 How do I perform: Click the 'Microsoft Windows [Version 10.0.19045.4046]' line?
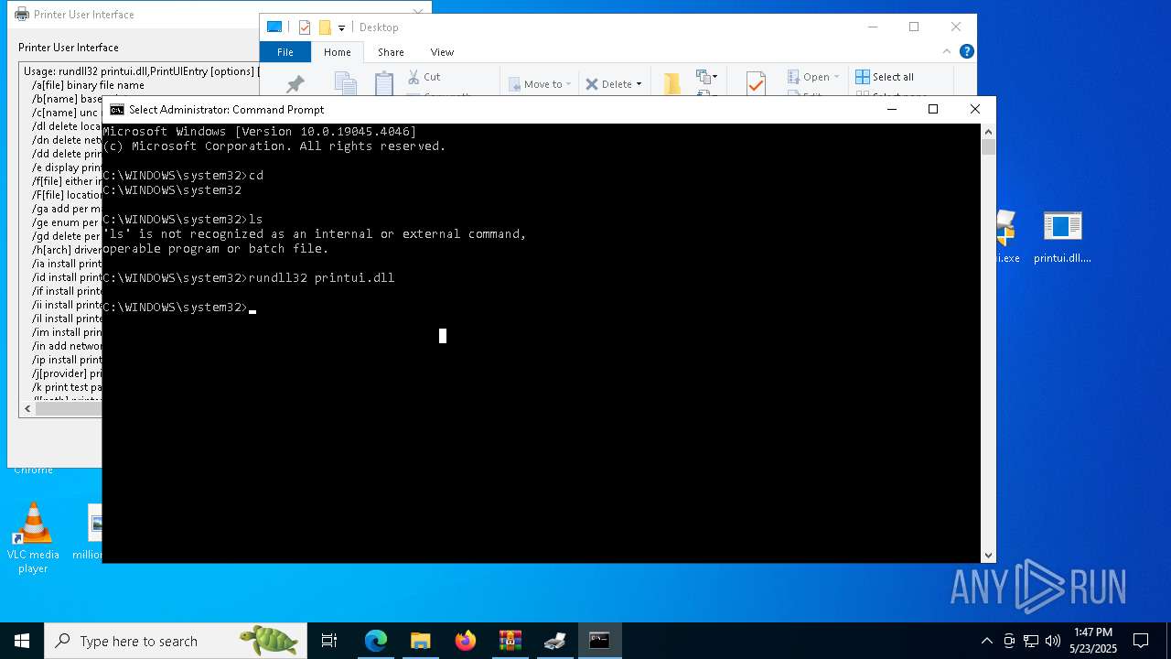(x=260, y=132)
